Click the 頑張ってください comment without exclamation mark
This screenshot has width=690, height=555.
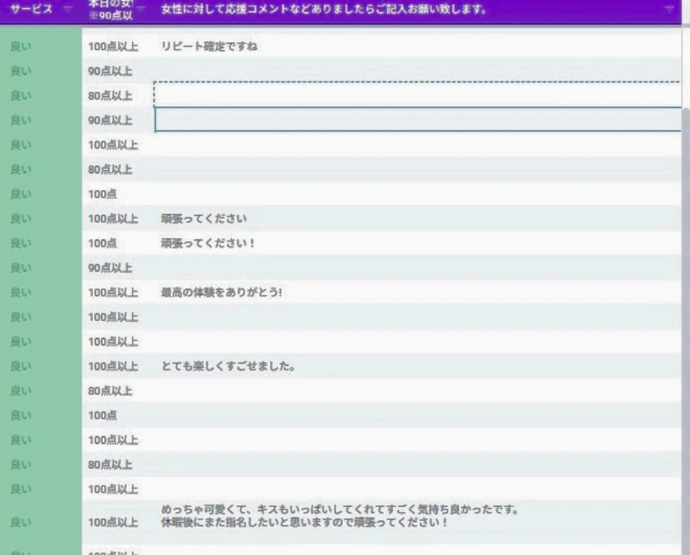[203, 219]
